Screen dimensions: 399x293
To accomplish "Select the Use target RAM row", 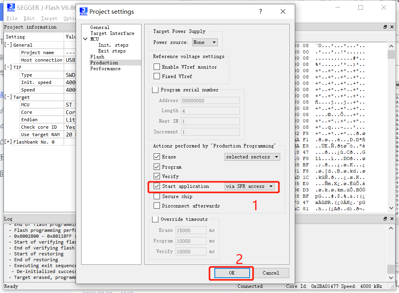I will click(x=40, y=135).
